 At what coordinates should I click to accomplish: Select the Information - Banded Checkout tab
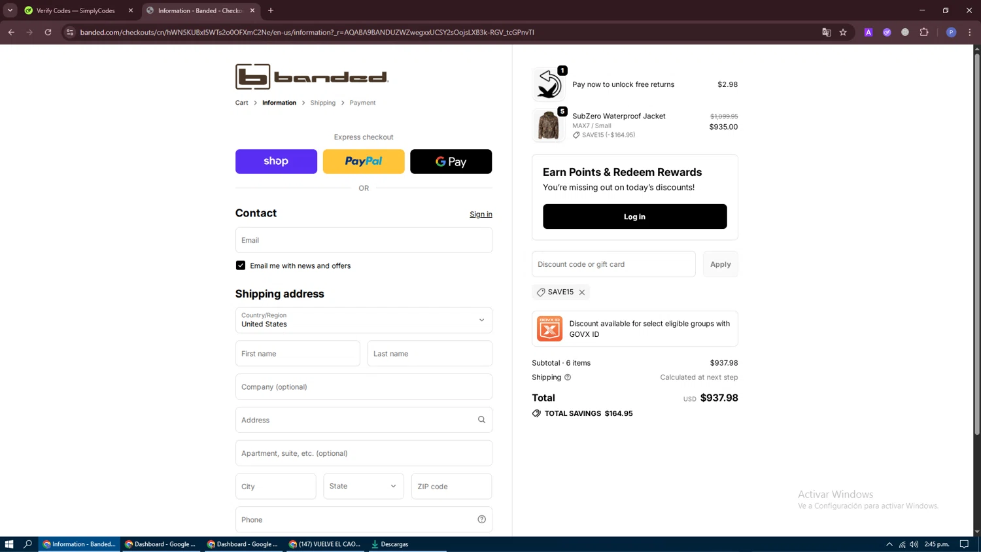point(201,10)
